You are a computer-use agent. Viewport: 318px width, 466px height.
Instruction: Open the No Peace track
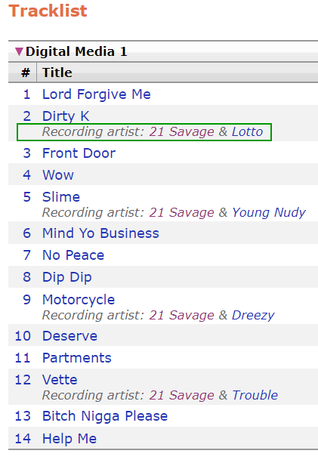pyautogui.click(x=73, y=255)
